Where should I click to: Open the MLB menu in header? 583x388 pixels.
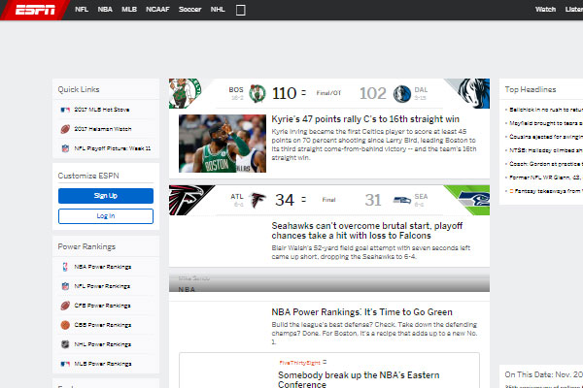(129, 10)
